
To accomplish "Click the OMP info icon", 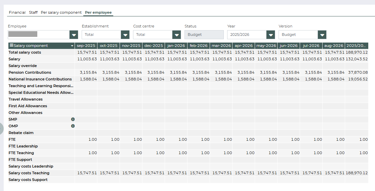I will pyautogui.click(x=73, y=126).
